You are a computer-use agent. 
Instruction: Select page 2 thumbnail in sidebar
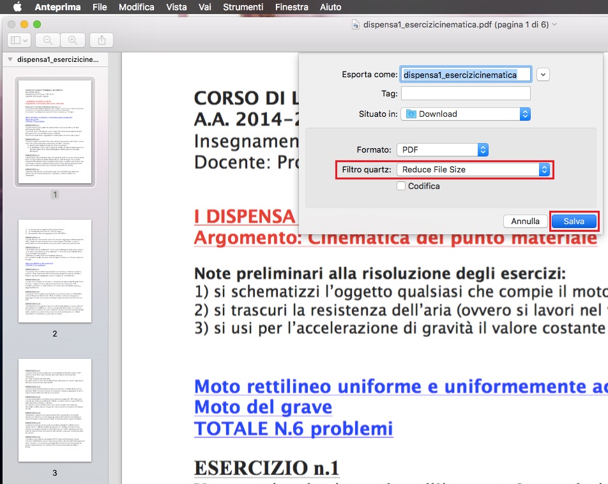(x=55, y=271)
